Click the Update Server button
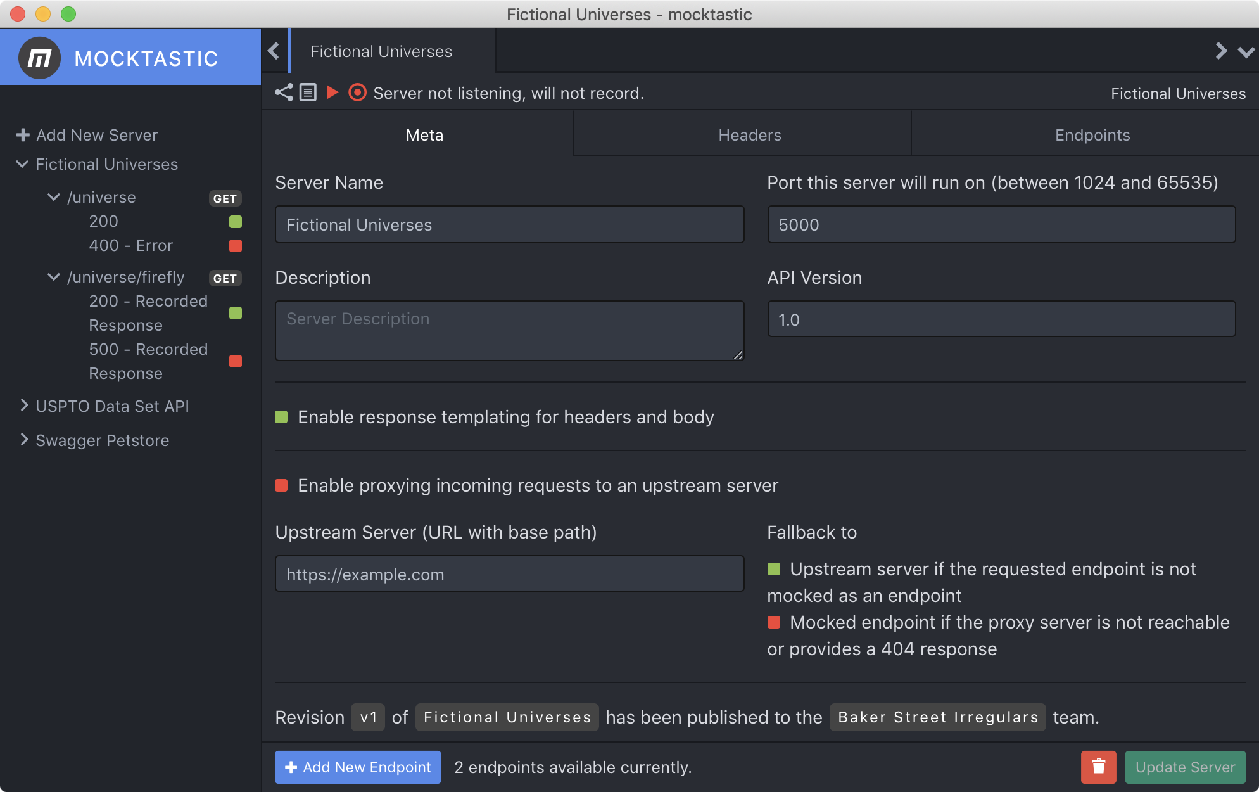The image size is (1259, 792). (x=1185, y=767)
